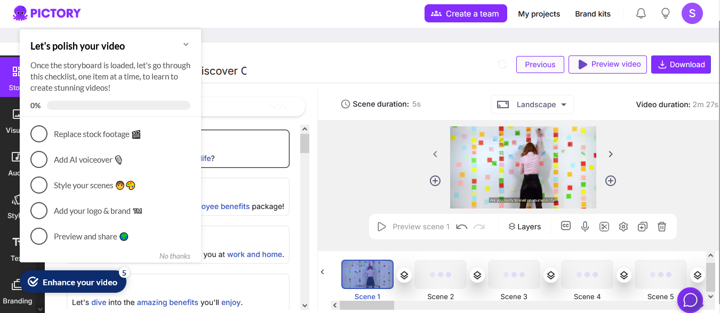Viewport: 720px width, 313px height.
Task: Go to previous scene with left arrow by preview
Action: (x=435, y=154)
